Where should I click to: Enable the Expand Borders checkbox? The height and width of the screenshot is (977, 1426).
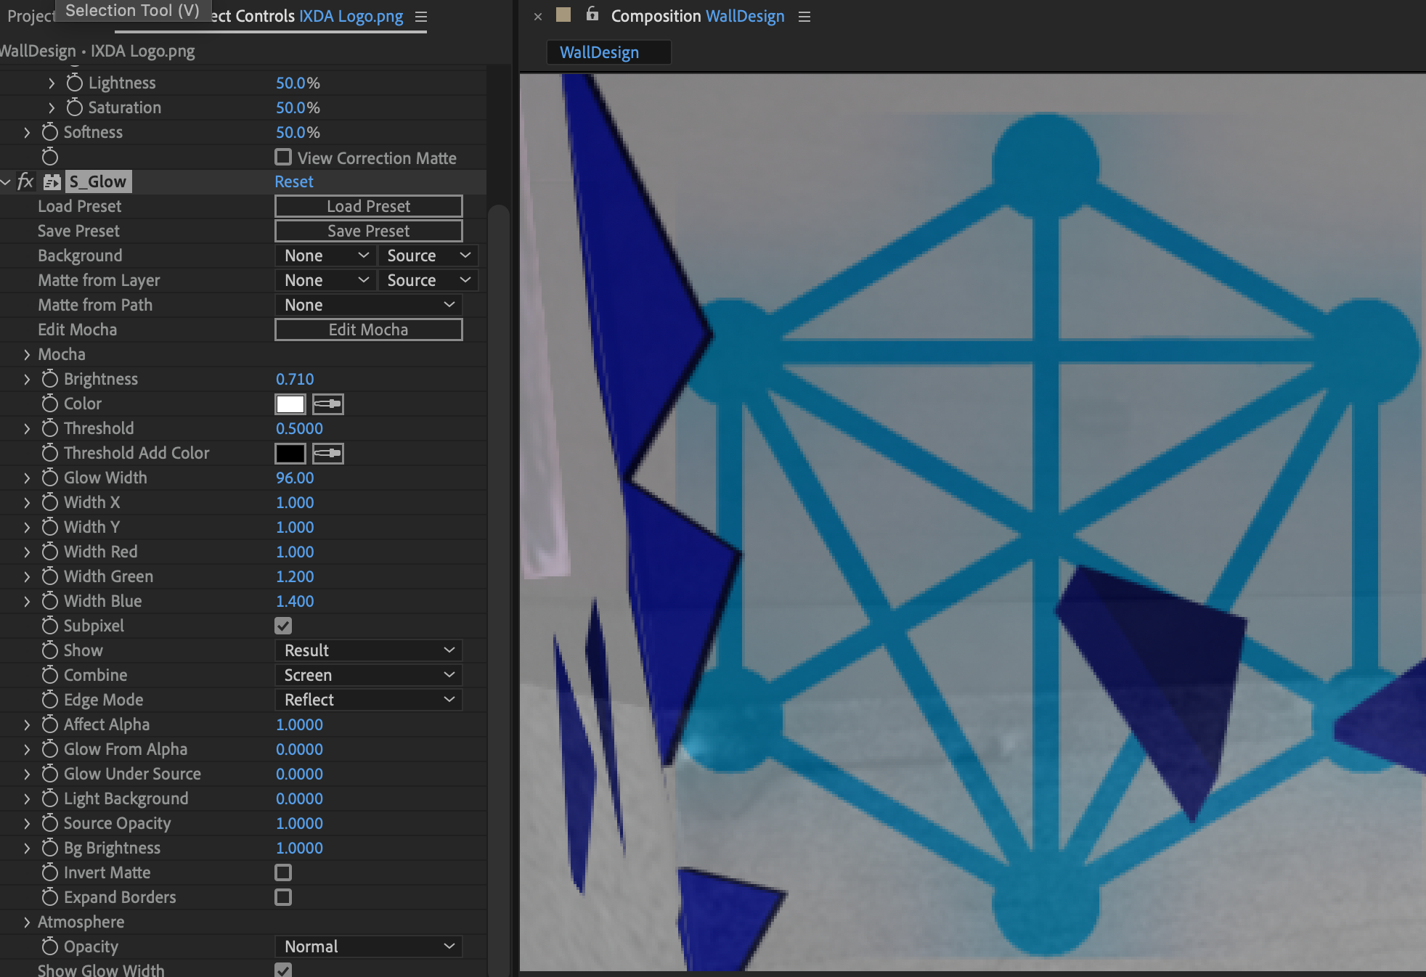click(283, 897)
